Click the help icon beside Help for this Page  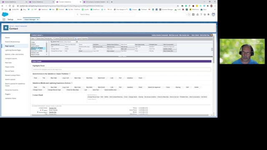(x=212, y=35)
